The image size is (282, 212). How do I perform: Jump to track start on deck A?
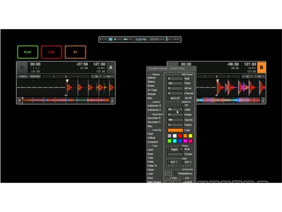coord(19,100)
